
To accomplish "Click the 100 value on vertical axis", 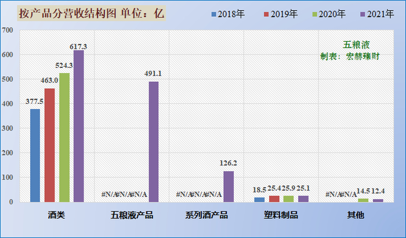I will point(7,178).
